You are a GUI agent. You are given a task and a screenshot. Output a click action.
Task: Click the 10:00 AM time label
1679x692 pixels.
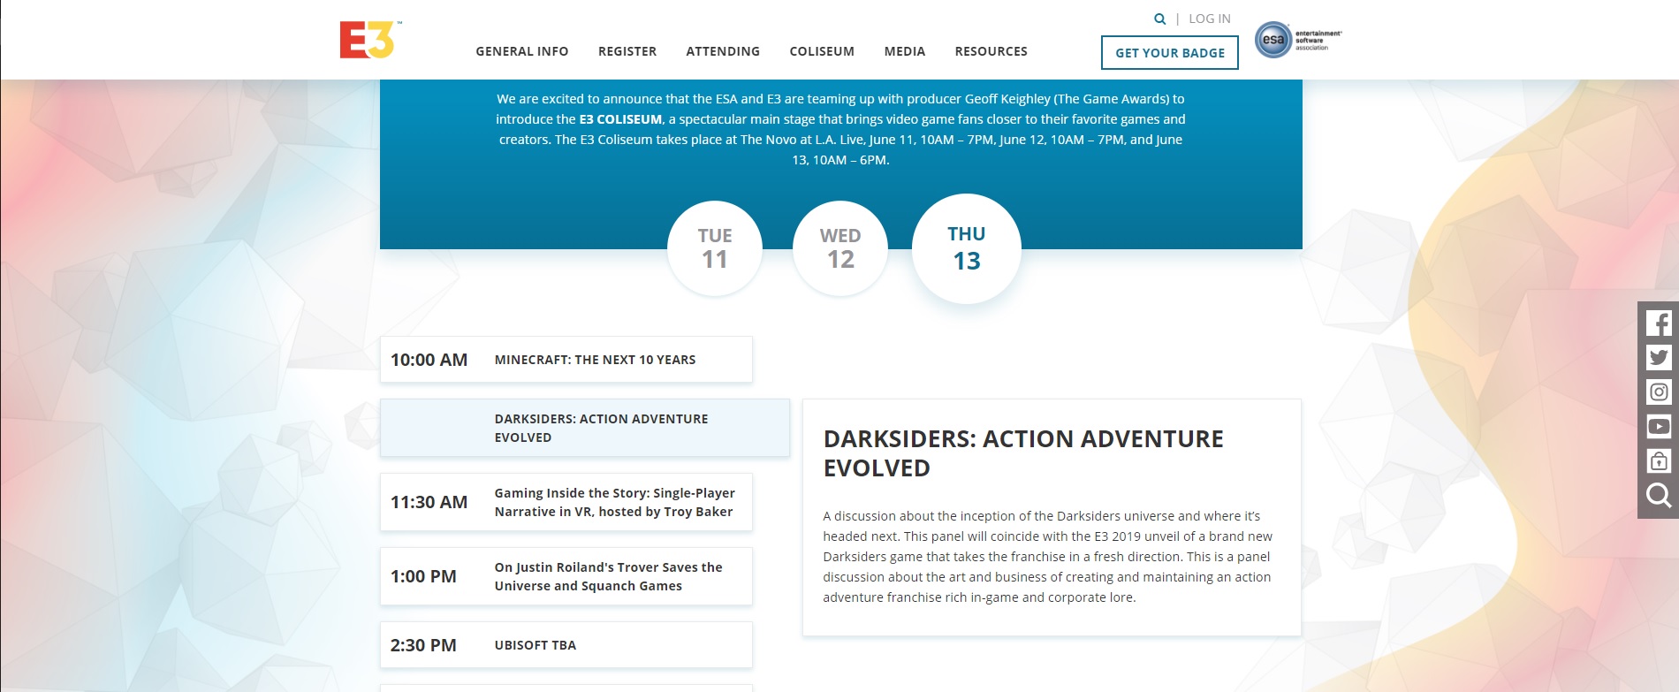tap(429, 360)
